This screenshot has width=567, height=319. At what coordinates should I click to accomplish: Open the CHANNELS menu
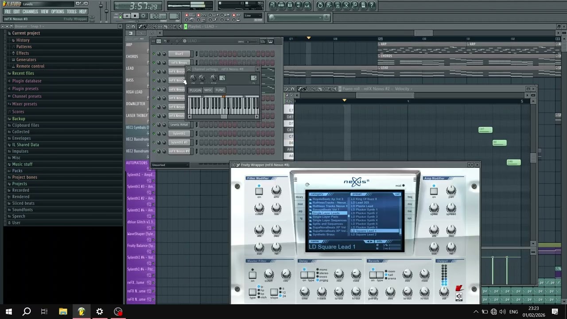tap(30, 12)
